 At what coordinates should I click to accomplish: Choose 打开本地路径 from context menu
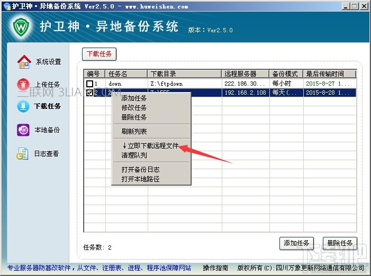coord(140,179)
